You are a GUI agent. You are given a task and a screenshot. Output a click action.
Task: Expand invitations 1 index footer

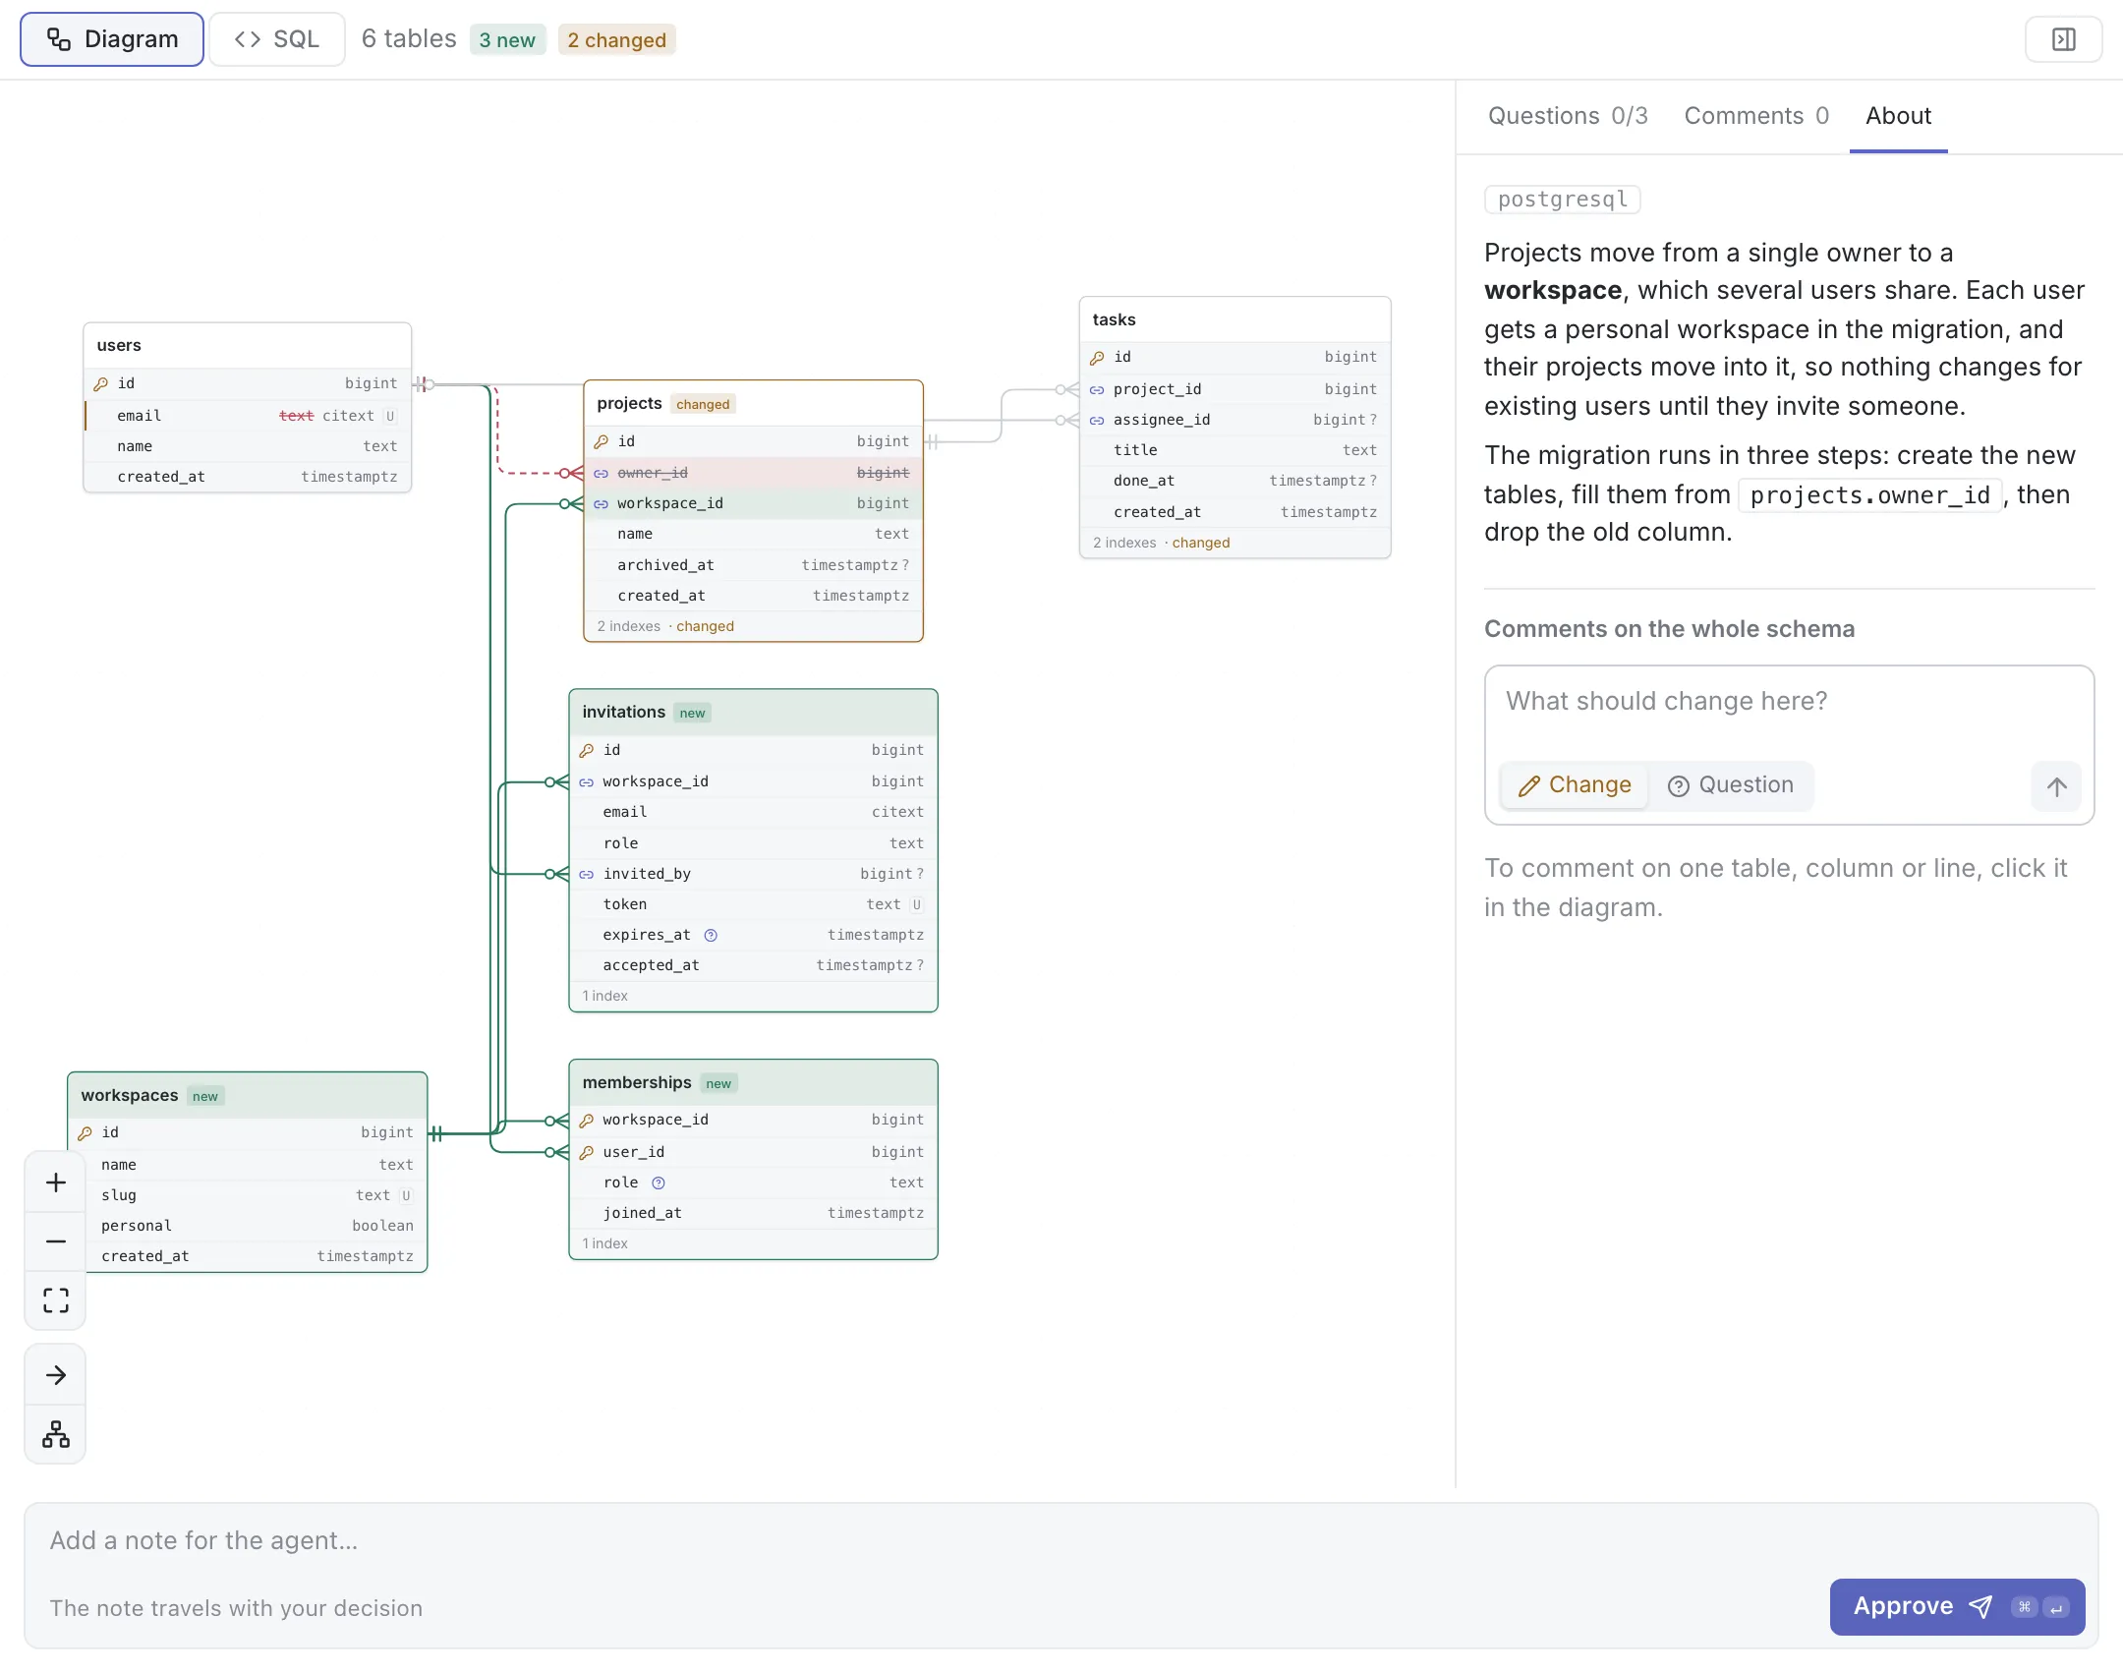point(754,996)
